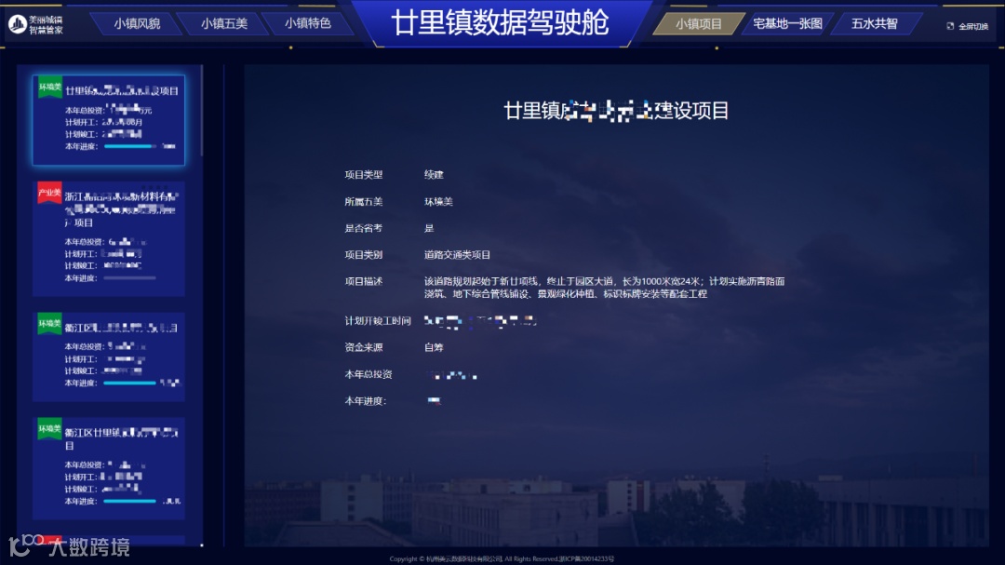Click progress bar on 廿里镇 project card

pos(129,147)
